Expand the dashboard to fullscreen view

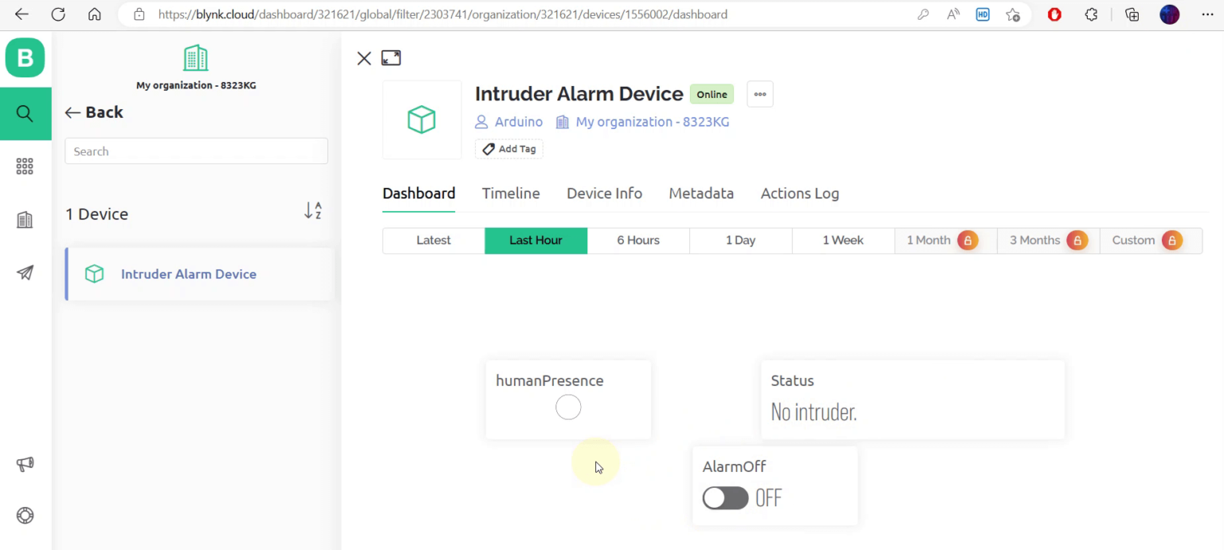[390, 57]
